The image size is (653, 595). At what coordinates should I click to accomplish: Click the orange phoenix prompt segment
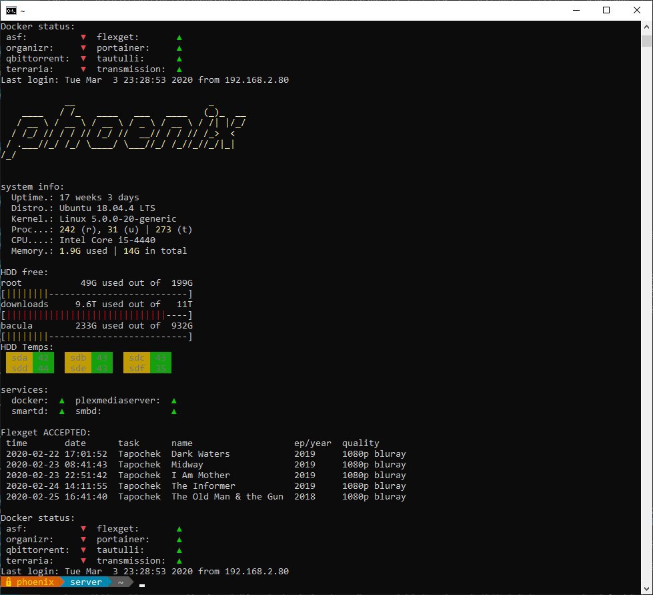pyautogui.click(x=35, y=582)
